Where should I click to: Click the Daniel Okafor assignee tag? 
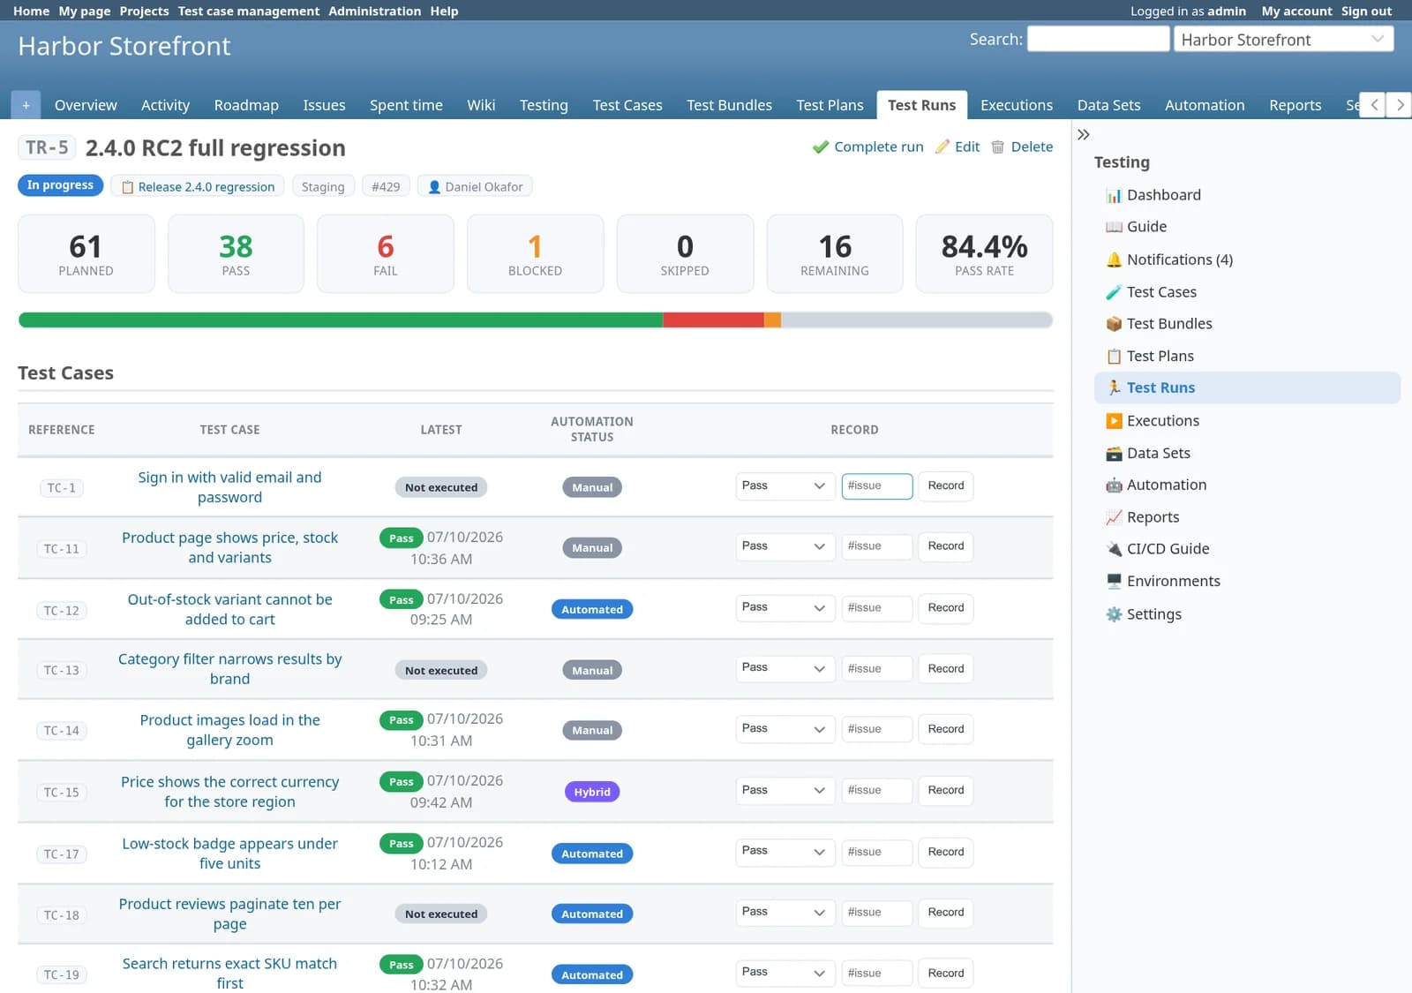476,186
